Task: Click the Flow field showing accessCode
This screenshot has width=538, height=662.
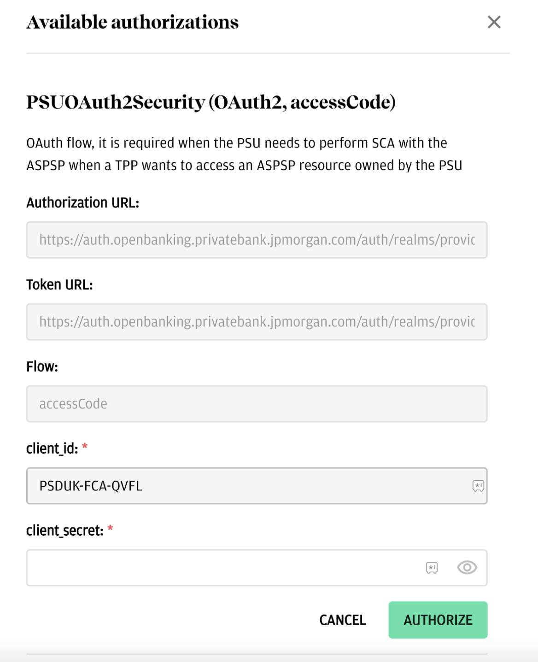Action: click(x=257, y=404)
